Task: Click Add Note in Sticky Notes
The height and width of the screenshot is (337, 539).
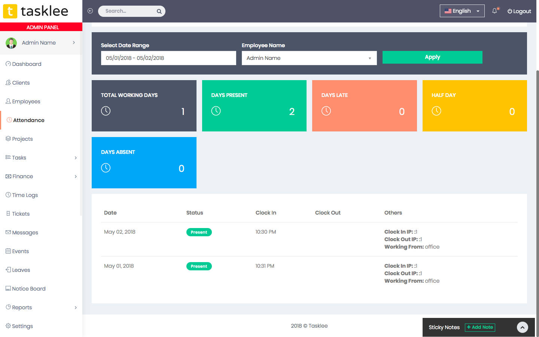Action: point(480,327)
